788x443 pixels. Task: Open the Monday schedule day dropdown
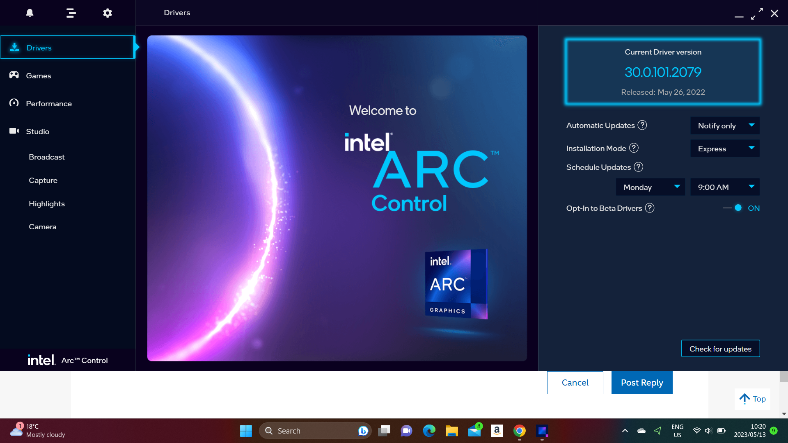tap(650, 187)
